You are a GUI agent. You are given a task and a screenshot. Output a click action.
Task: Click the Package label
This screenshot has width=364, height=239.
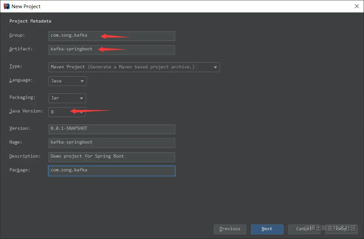(20, 170)
